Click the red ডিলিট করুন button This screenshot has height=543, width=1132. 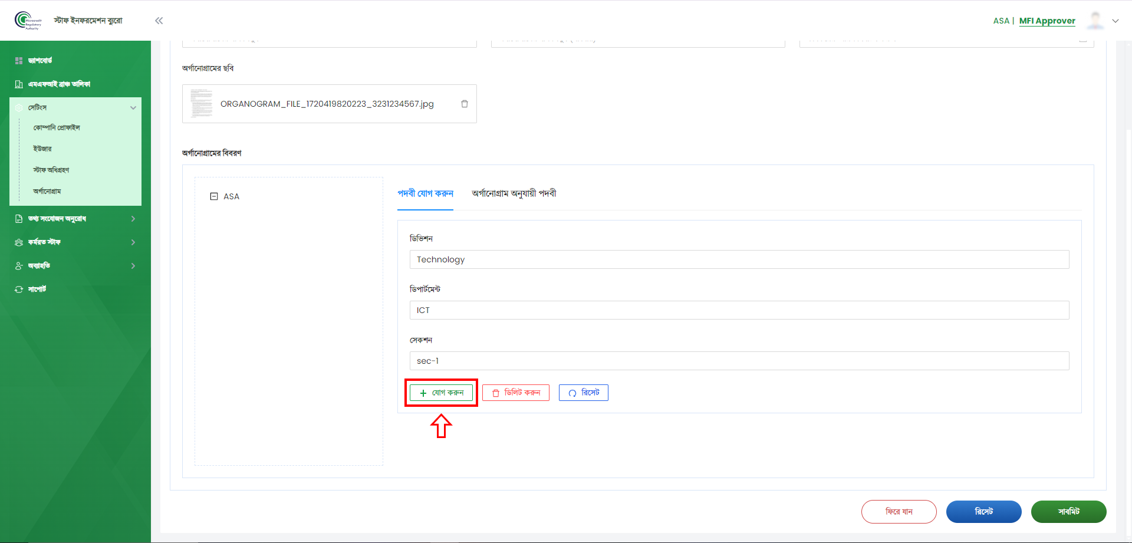(x=516, y=393)
